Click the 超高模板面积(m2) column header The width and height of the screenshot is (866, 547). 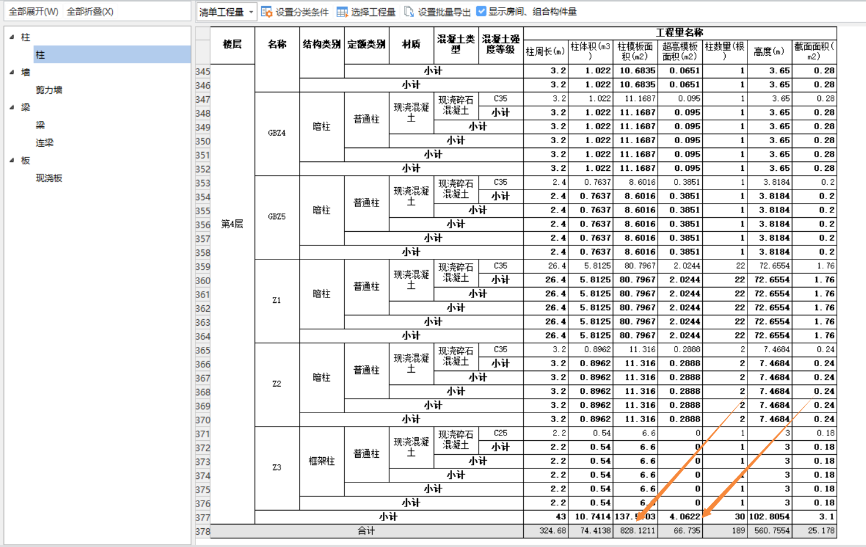click(x=680, y=52)
